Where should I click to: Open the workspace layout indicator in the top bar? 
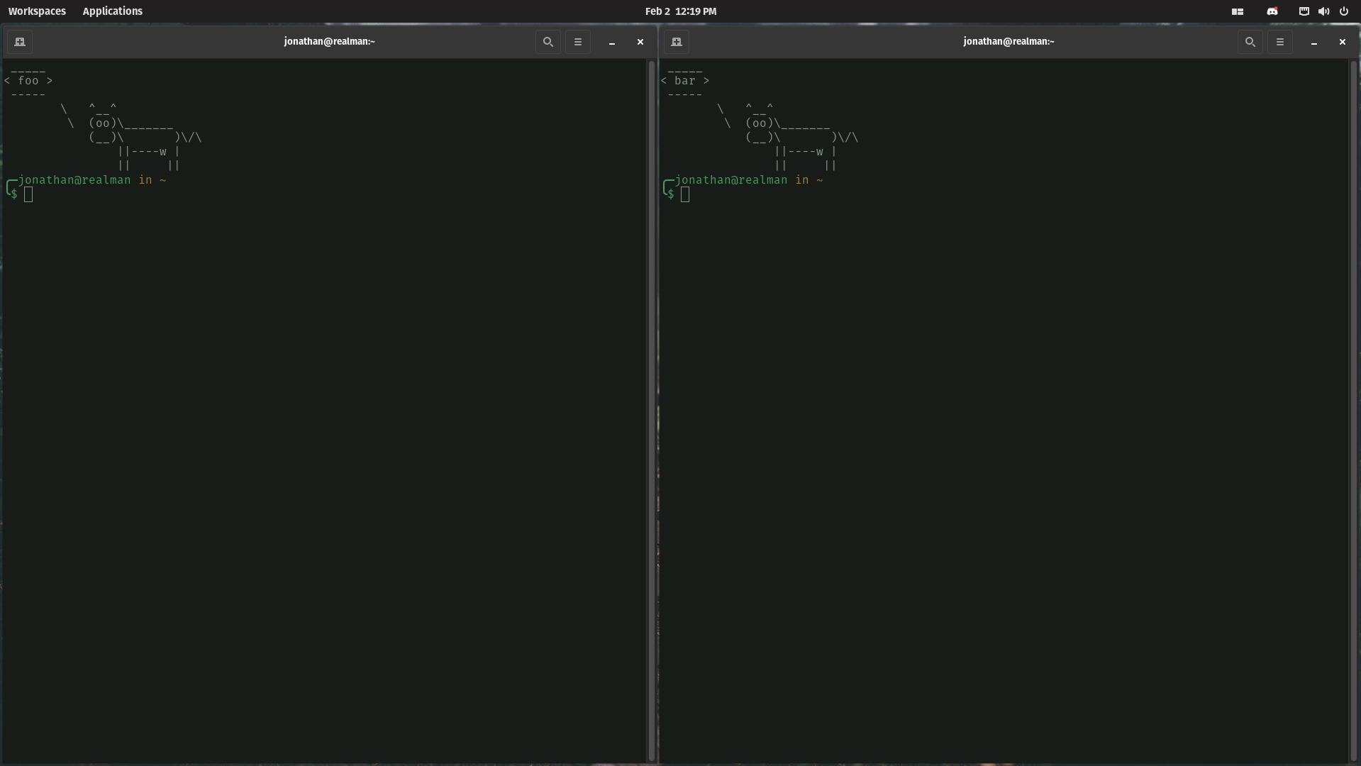point(1238,11)
